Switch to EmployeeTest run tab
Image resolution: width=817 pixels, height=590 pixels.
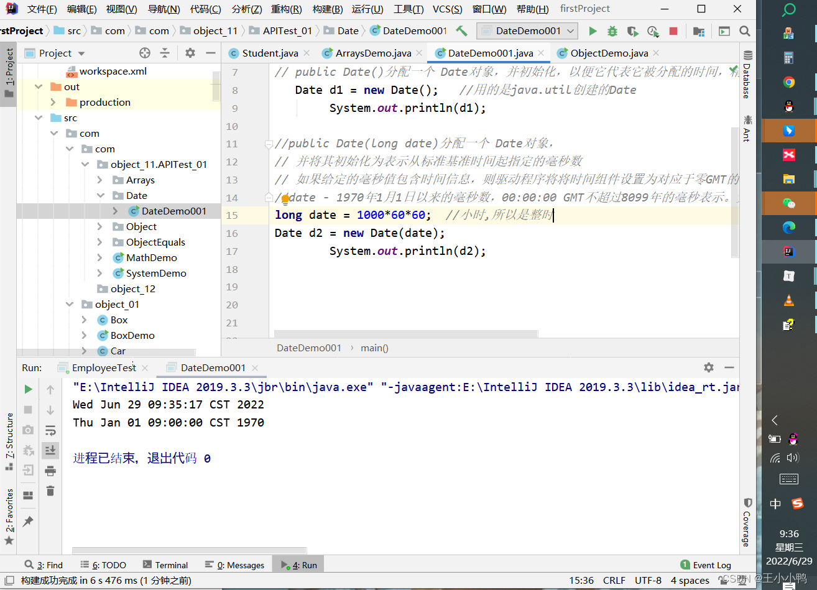point(103,367)
